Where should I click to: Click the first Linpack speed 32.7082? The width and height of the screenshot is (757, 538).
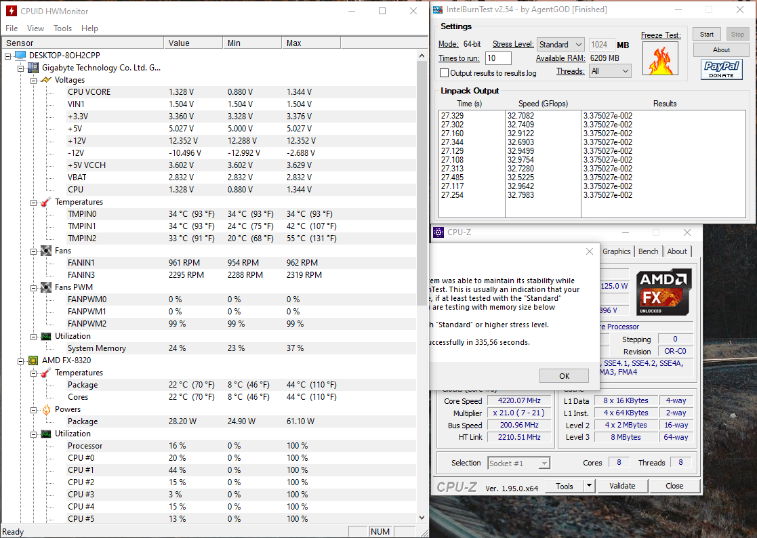click(520, 116)
